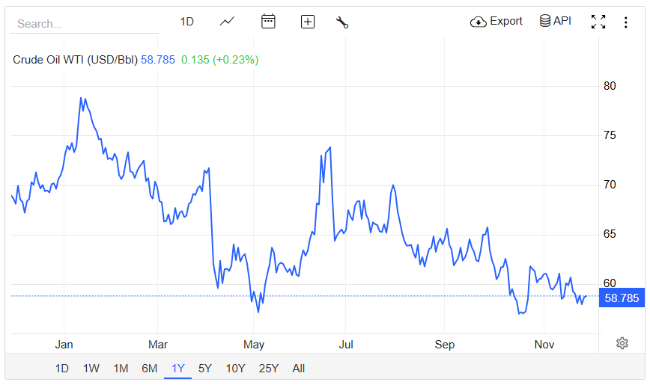Open chart settings gear icon
The height and width of the screenshot is (388, 650).
click(622, 343)
